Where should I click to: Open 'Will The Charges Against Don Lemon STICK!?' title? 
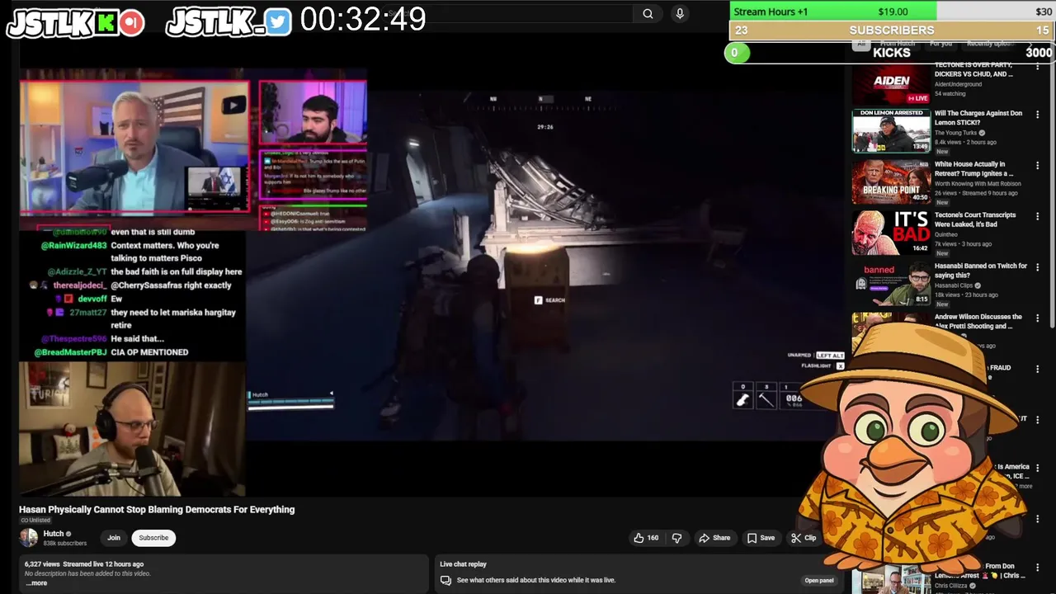(978, 118)
